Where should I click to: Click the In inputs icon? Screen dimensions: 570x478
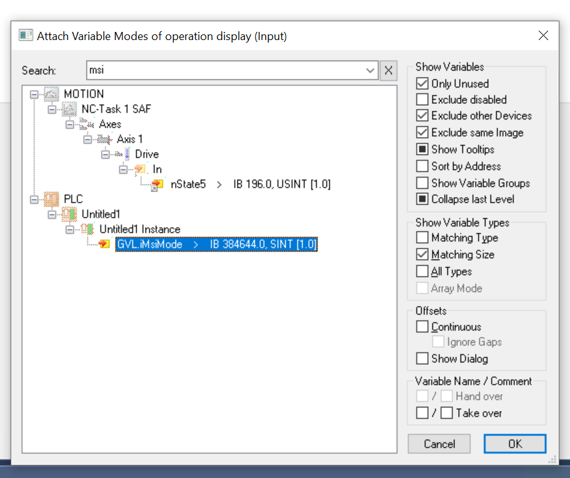tap(141, 169)
